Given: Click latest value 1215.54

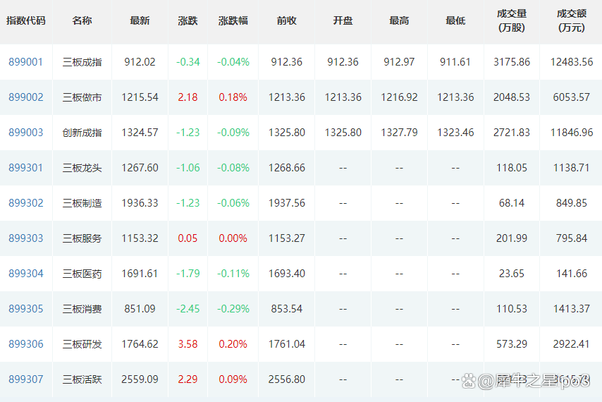Looking at the screenshot, I should coord(140,97).
